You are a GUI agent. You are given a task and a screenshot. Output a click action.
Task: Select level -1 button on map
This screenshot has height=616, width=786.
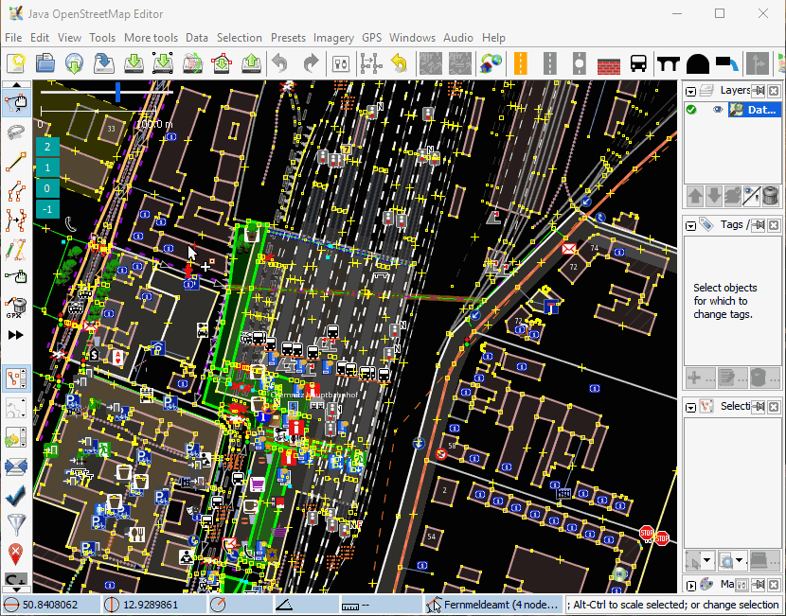click(x=47, y=209)
